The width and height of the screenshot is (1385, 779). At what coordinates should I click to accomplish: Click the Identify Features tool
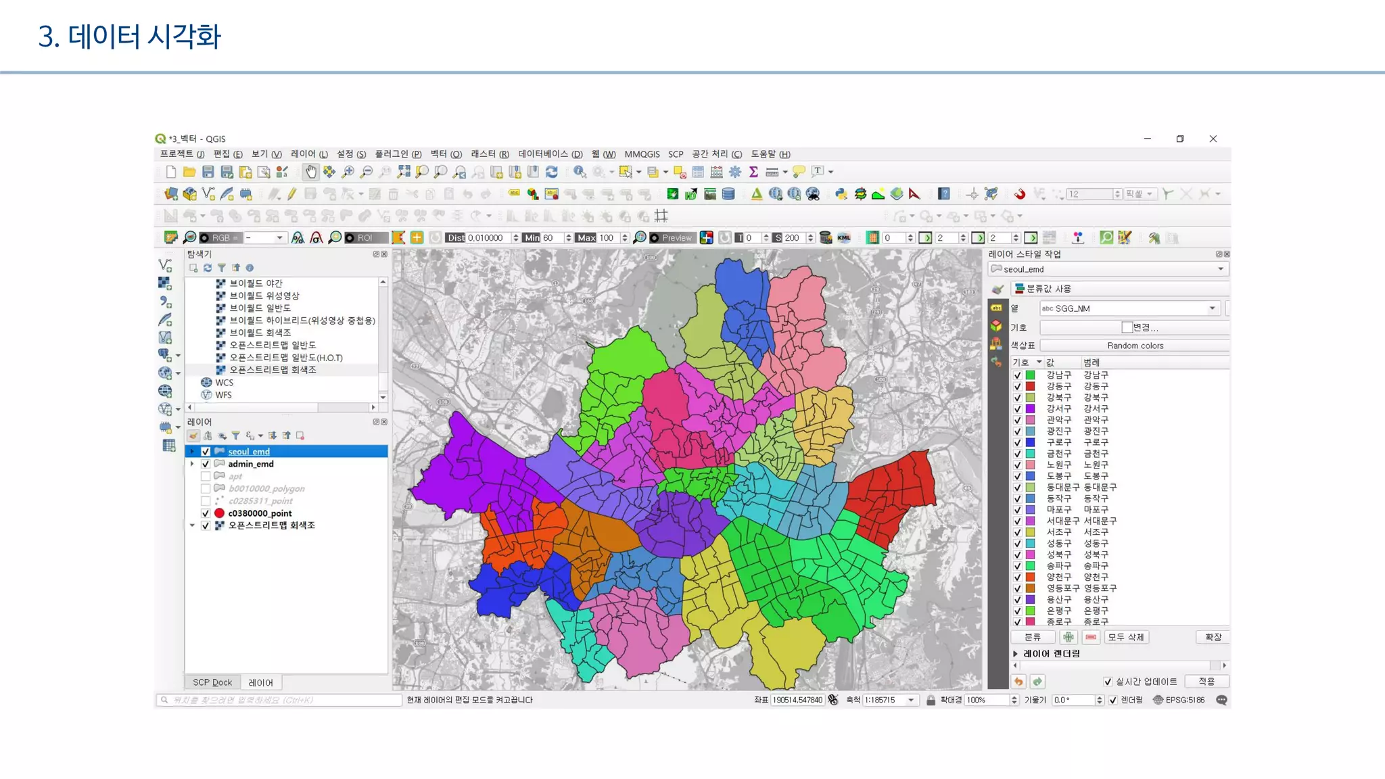coord(580,172)
